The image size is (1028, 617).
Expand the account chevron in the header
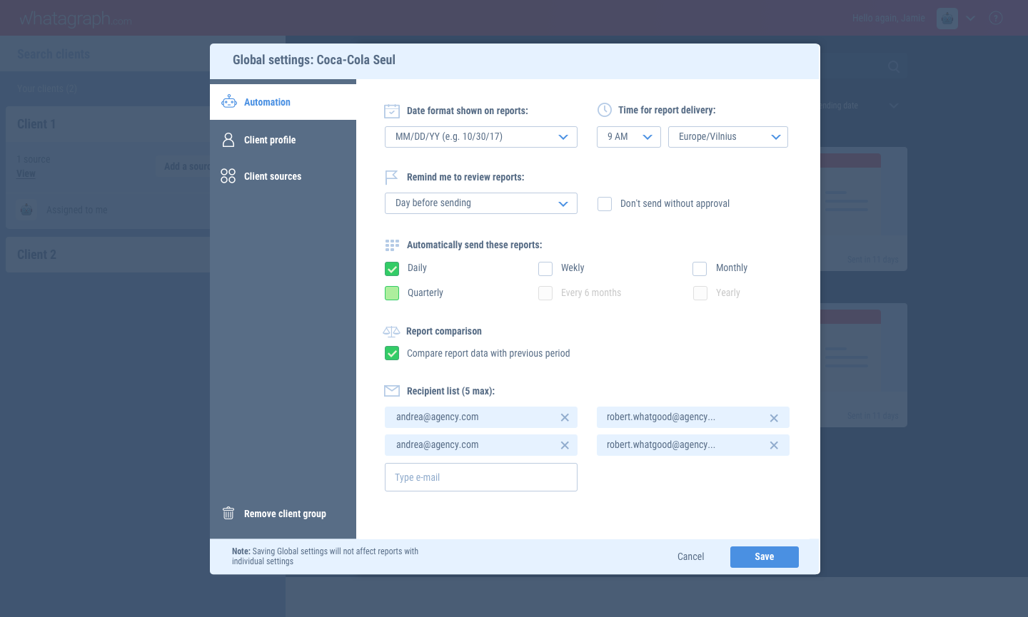click(x=971, y=19)
